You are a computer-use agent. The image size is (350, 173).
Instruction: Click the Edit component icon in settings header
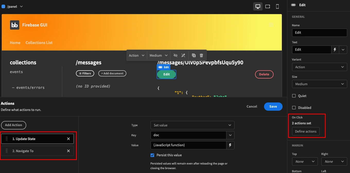pyautogui.click(x=293, y=5)
